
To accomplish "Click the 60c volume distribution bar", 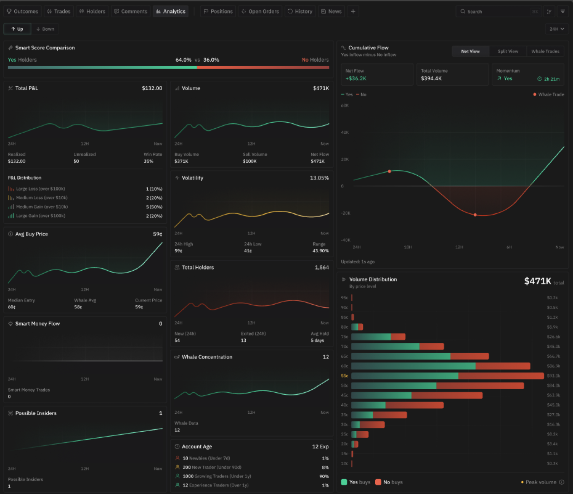I will click(441, 366).
